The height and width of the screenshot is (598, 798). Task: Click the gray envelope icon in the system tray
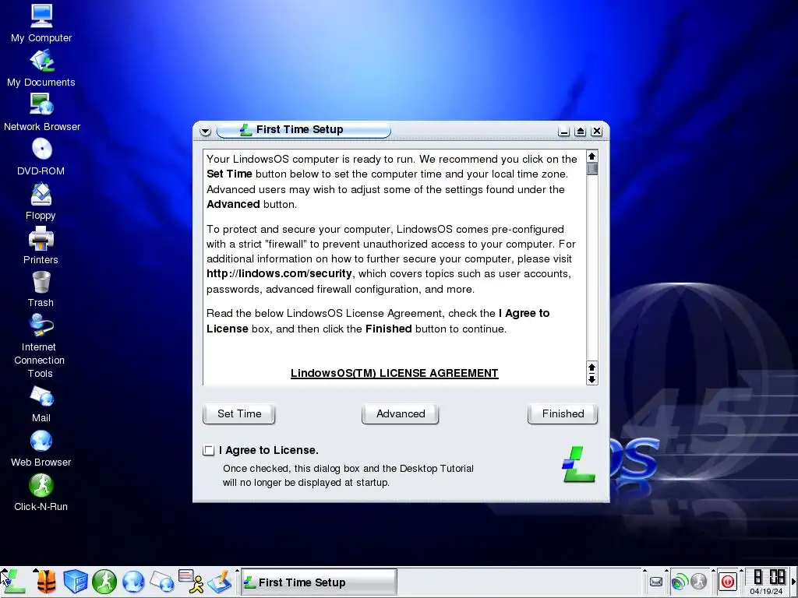point(656,582)
